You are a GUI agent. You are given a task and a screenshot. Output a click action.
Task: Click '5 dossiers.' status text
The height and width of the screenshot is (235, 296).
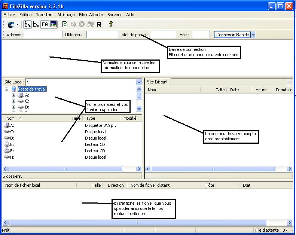pos(12,176)
